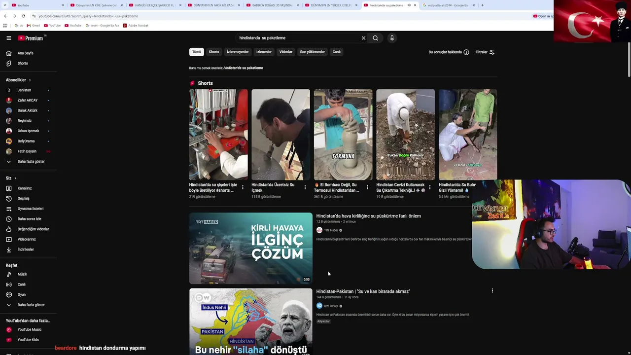Image resolution: width=631 pixels, height=355 pixels.
Task: Open the KİRLİ HAVAYA İLGİNÇ ÇÖZÜM thumbnail
Action: [251, 248]
